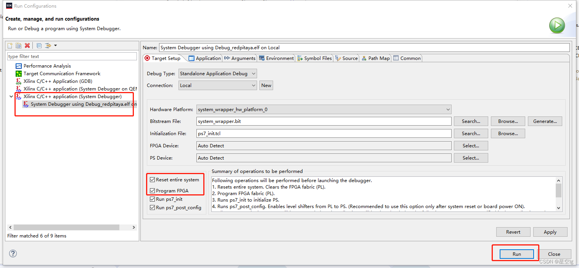Switch to the Symbol Files tab
The width and height of the screenshot is (579, 268).
(315, 58)
